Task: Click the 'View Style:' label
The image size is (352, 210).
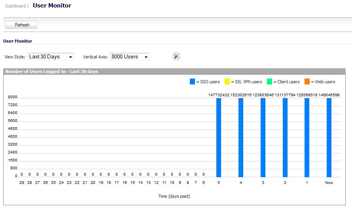Action: point(15,57)
